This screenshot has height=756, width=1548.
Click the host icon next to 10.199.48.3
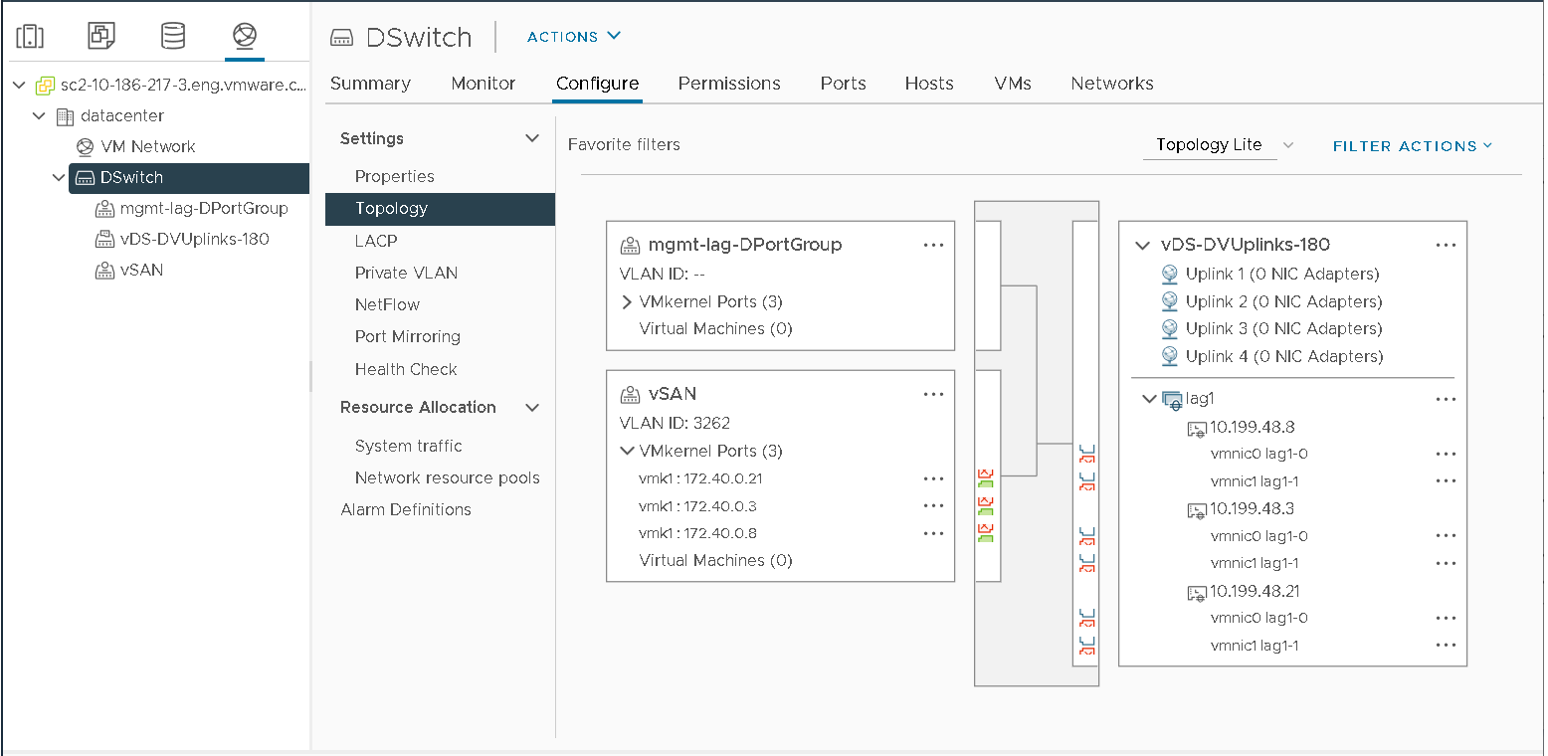[1197, 510]
